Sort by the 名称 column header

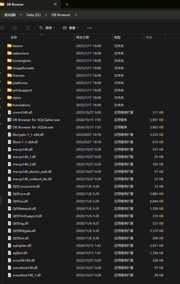click(x=14, y=38)
